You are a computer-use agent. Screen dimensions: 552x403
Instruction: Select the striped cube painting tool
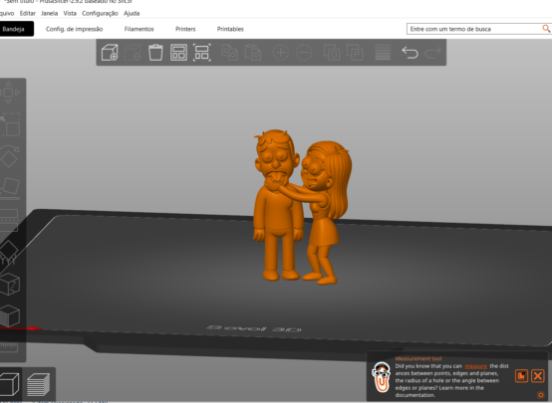pyautogui.click(x=10, y=315)
